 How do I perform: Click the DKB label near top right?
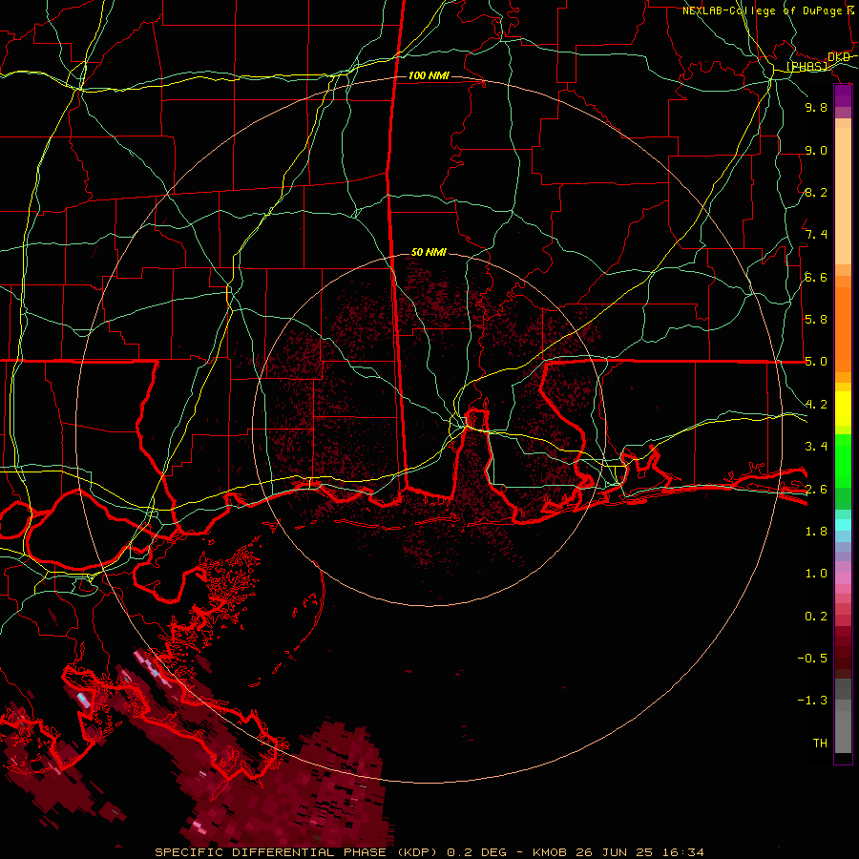839,57
